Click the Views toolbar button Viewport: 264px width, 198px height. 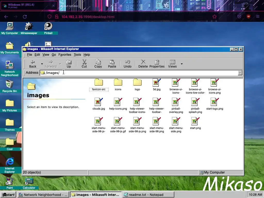click(172, 64)
